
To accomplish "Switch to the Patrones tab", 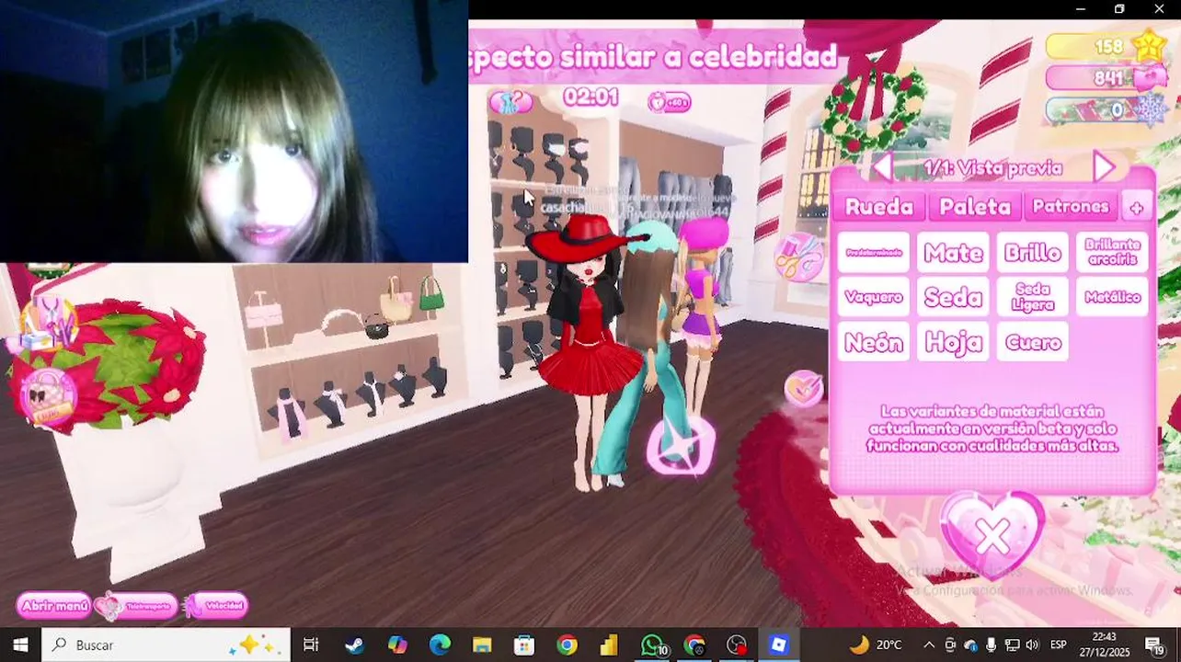I will [x=1071, y=207].
